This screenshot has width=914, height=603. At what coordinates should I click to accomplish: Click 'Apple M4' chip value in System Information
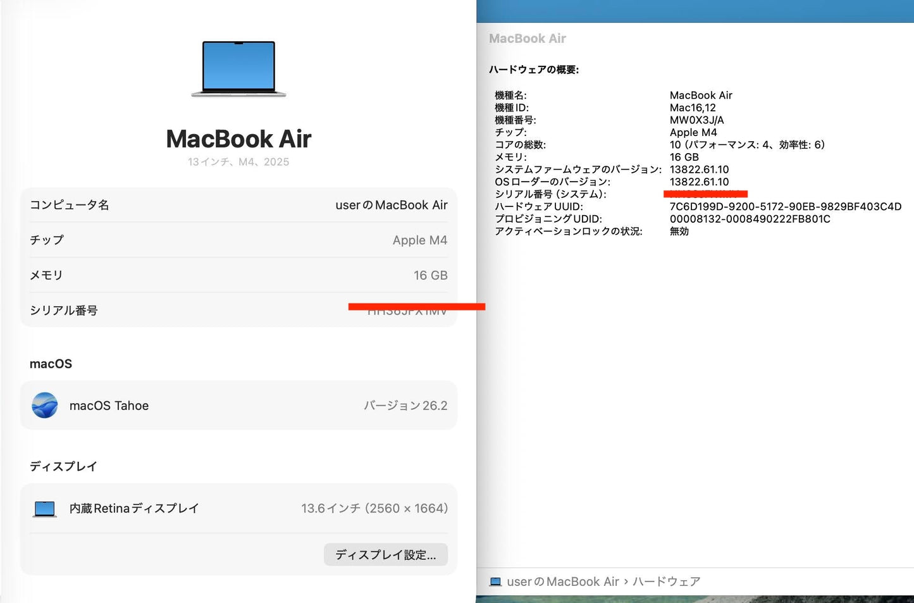[693, 132]
